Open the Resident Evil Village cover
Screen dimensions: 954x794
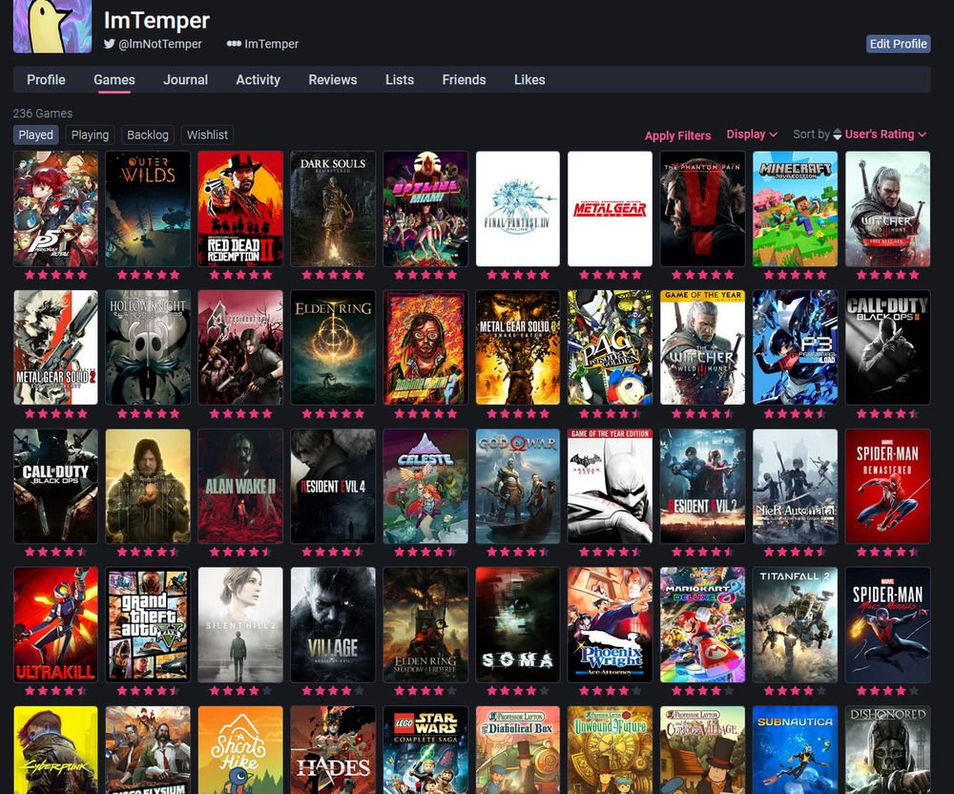coord(333,625)
